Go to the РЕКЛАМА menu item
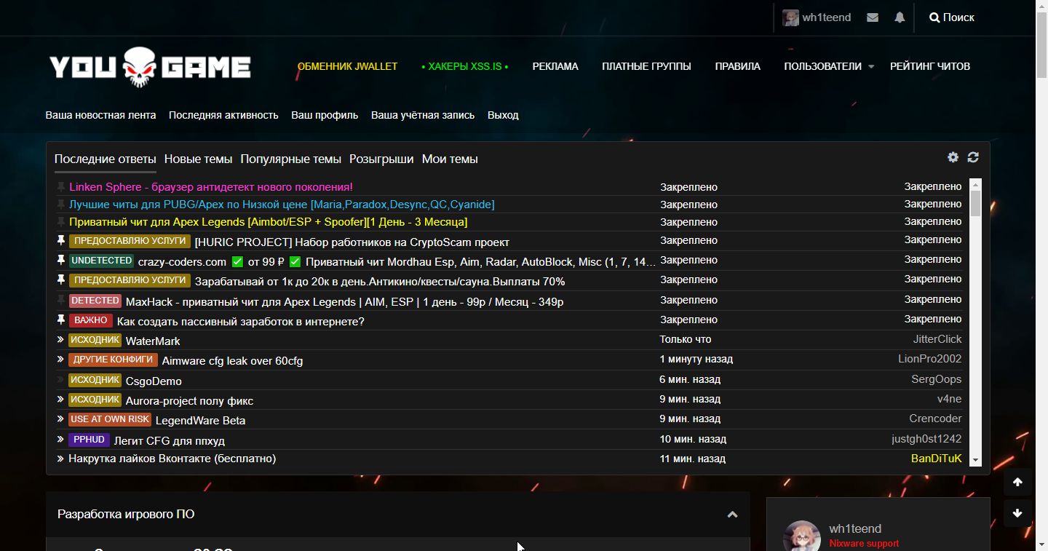The height and width of the screenshot is (551, 1048). click(555, 66)
